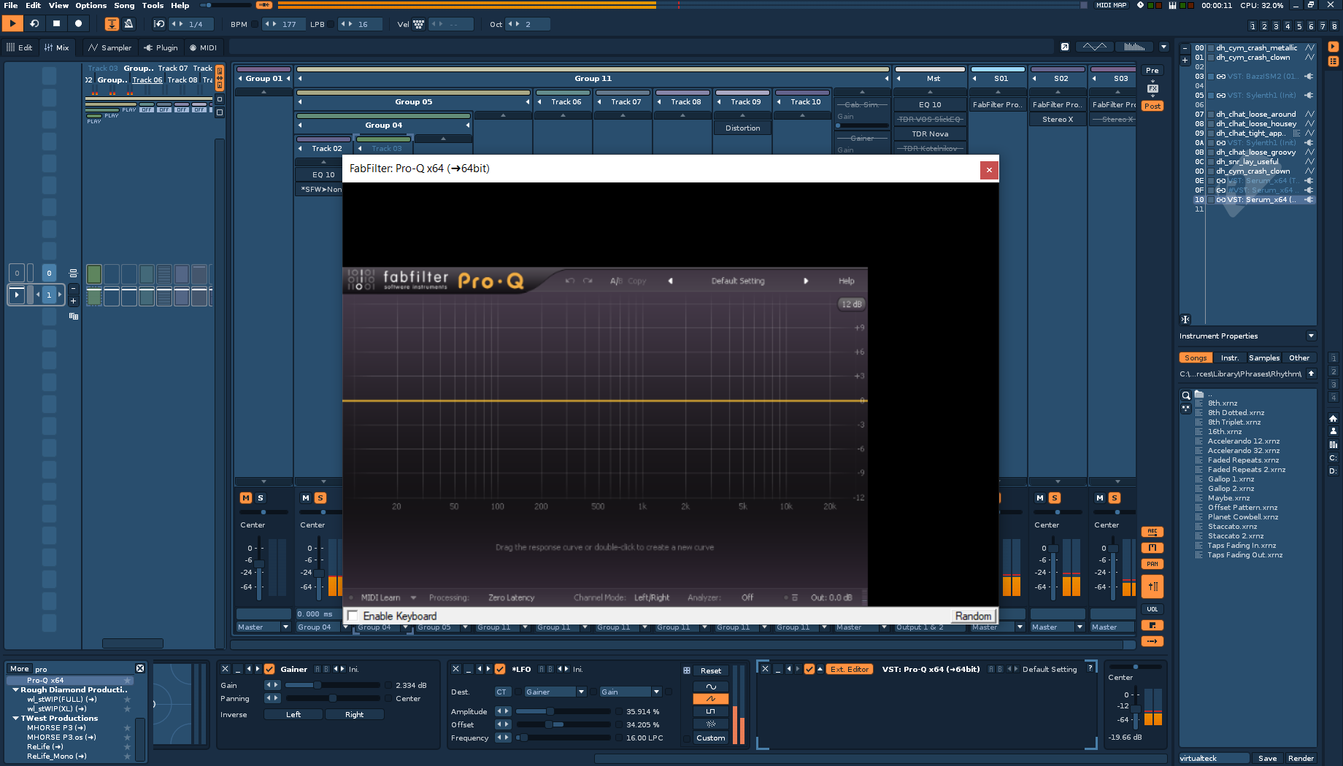Click the FabFilter Pro-Q undo arrow icon
The image size is (1343, 766).
pyautogui.click(x=569, y=281)
